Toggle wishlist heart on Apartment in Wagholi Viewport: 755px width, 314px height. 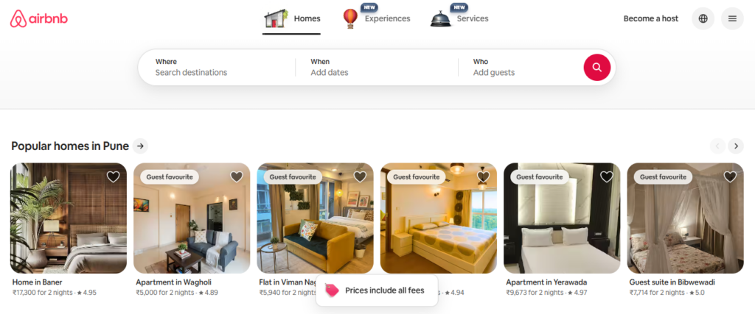coord(237,176)
